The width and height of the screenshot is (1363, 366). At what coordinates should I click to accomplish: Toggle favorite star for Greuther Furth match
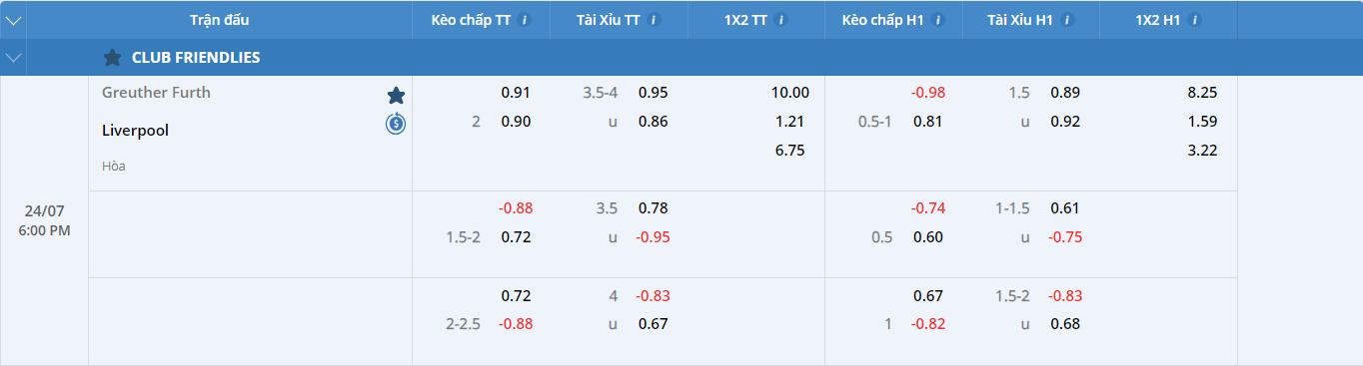pyautogui.click(x=396, y=95)
